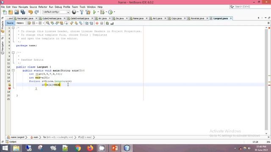Click the globe browser icon in toolbar
This screenshot has width=271, height=152.
(74, 12)
